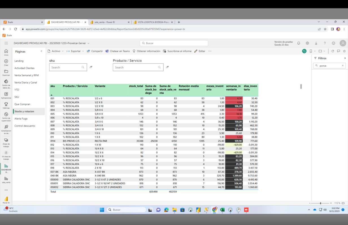Click the download icon in header
348x225 pixels.
(316, 43)
